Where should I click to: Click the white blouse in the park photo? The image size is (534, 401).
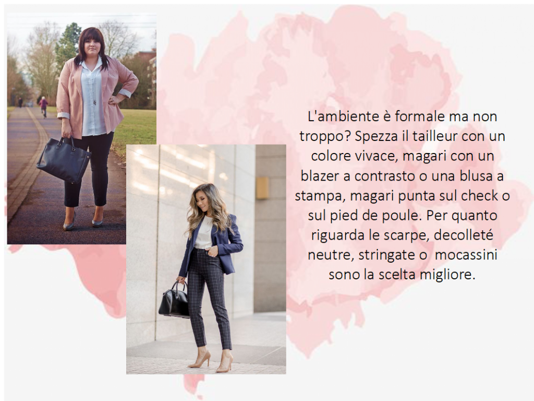(93, 99)
